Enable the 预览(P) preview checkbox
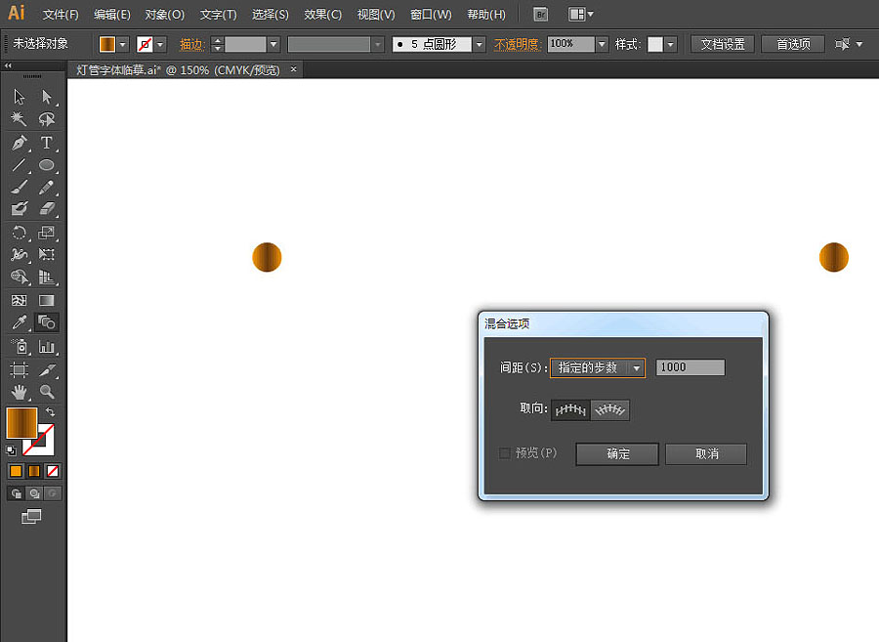 click(x=505, y=453)
